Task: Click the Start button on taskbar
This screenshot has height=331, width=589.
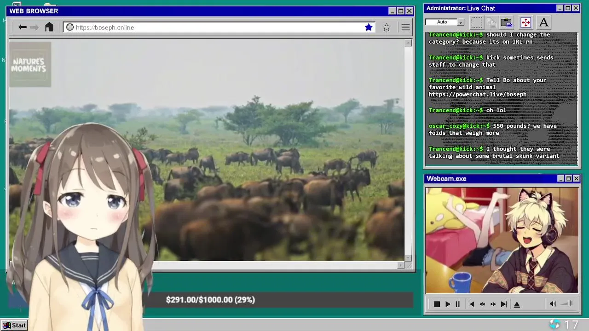Action: tap(14, 325)
